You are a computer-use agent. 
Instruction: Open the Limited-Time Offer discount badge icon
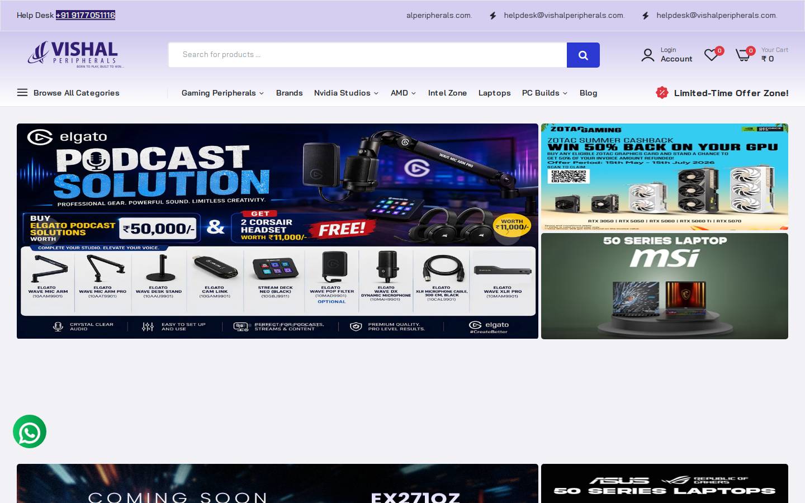662,93
